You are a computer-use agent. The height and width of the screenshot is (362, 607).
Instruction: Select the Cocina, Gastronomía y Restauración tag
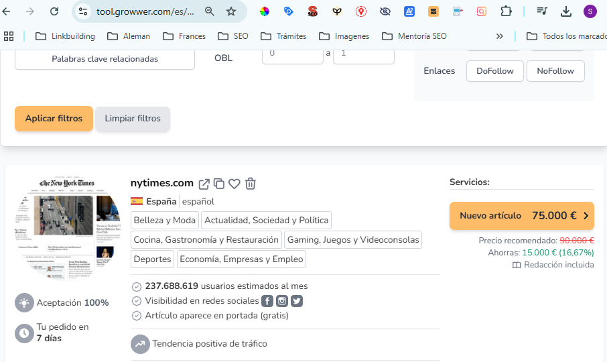(206, 239)
